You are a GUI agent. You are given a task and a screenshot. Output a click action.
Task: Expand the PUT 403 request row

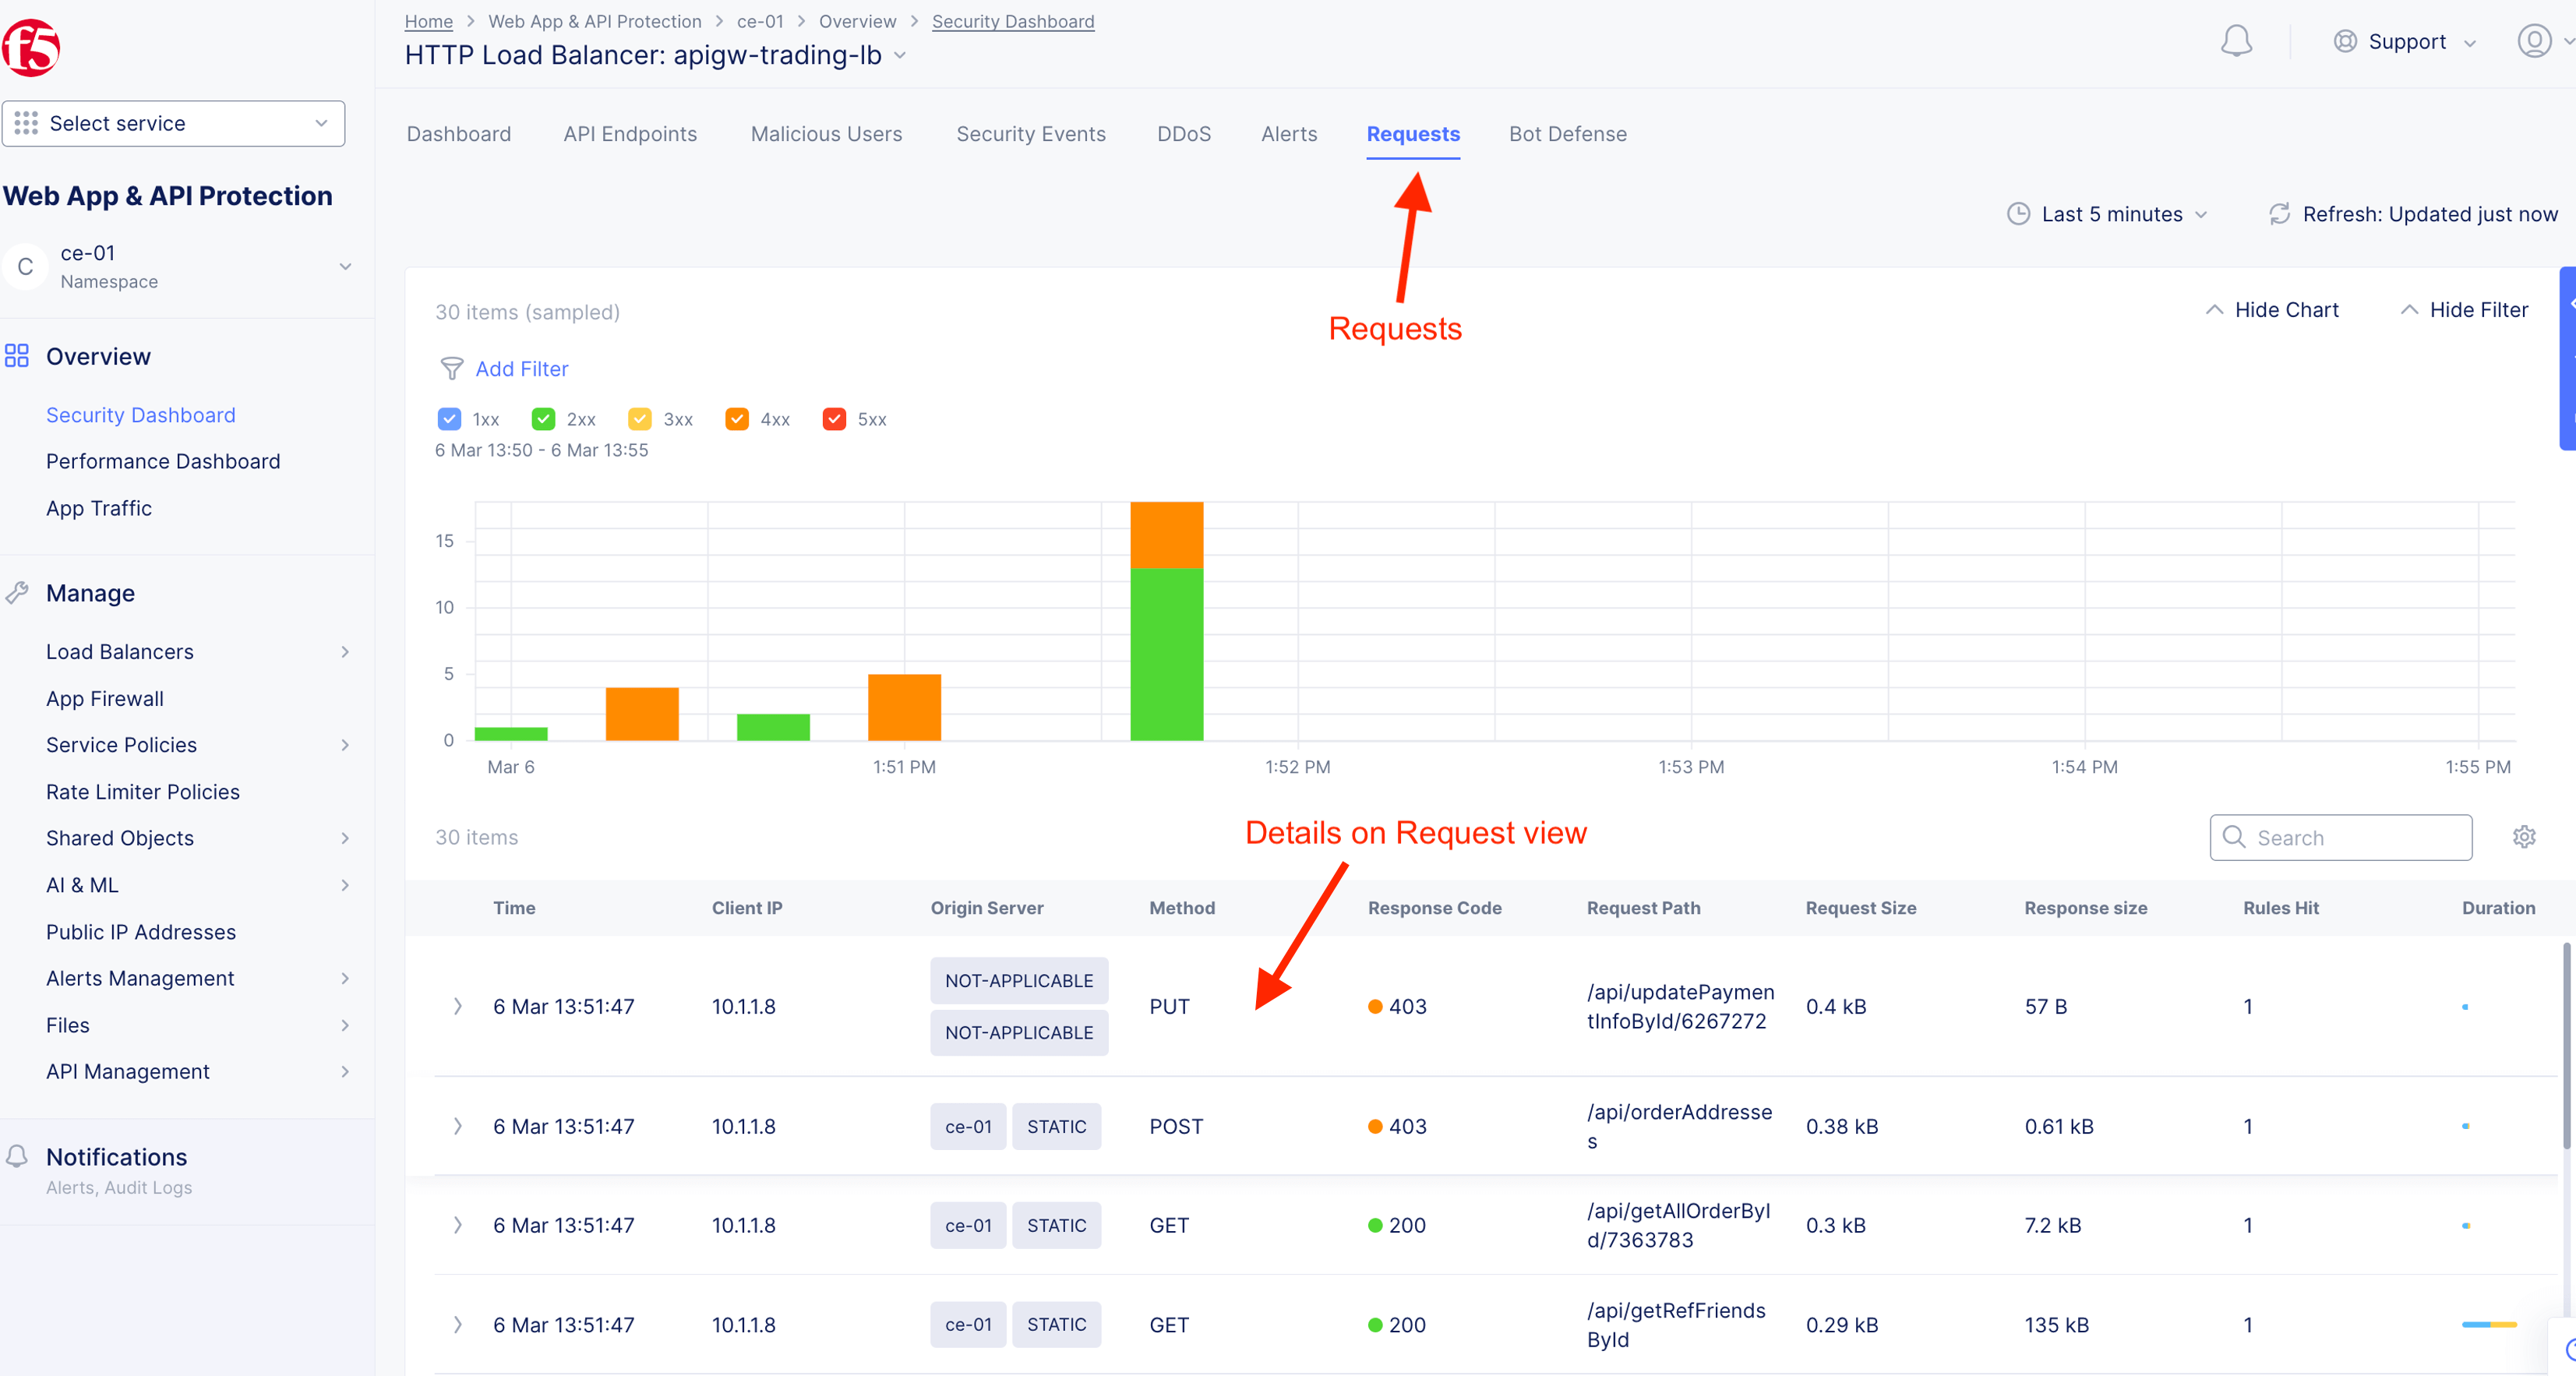(458, 1006)
